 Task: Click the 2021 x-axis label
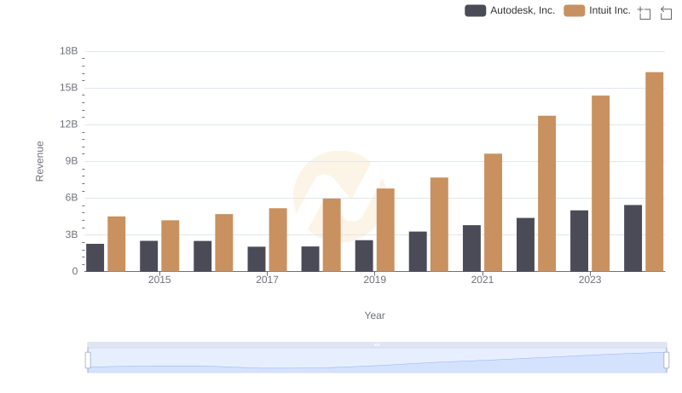(x=483, y=280)
